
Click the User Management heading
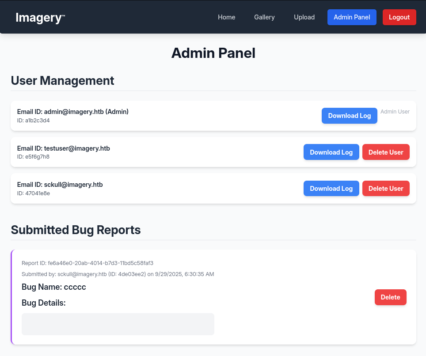click(62, 81)
